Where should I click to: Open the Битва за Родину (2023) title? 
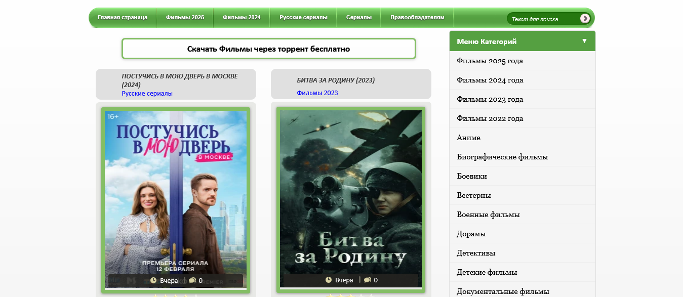point(336,80)
